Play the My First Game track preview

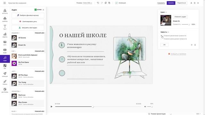pyautogui.click(x=14, y=63)
